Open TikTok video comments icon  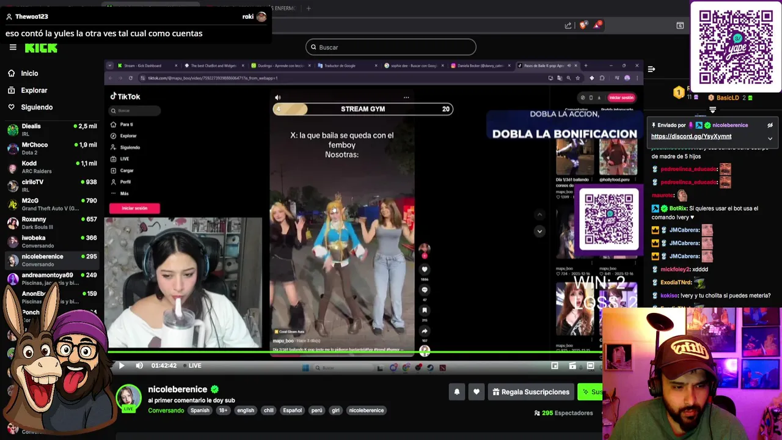pos(425,290)
